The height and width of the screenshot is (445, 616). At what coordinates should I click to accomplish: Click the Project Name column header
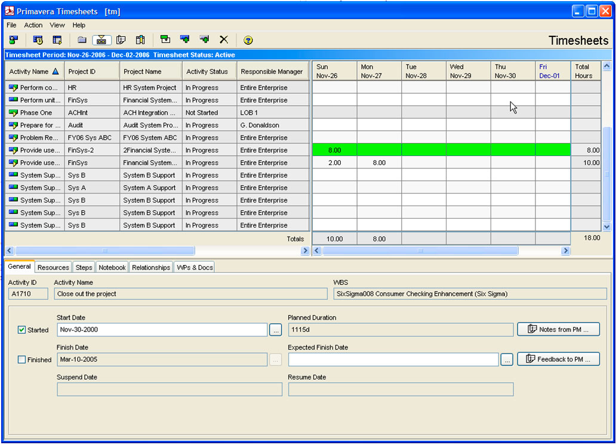tap(151, 72)
